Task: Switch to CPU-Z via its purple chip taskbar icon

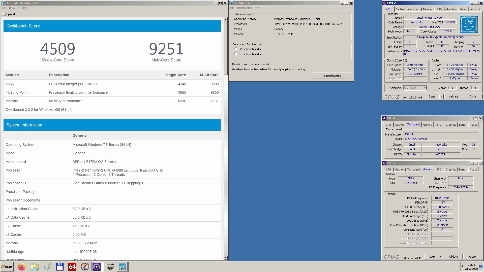Action: point(97,267)
